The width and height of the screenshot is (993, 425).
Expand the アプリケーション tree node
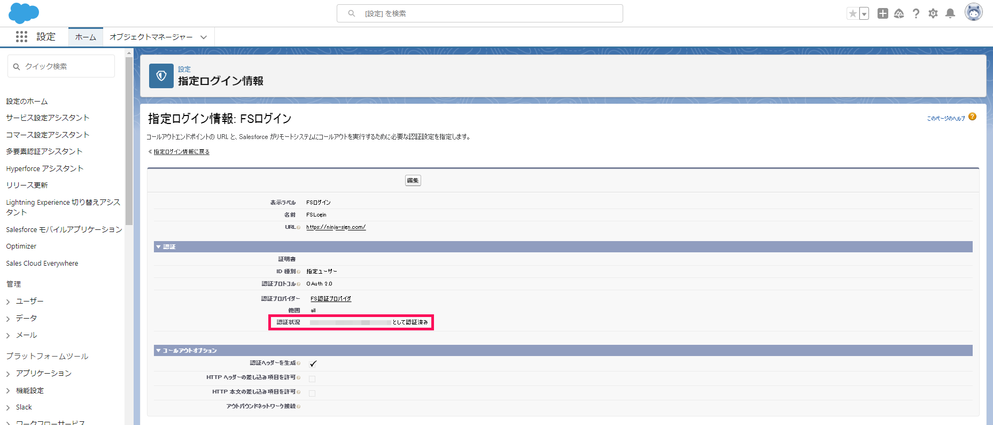8,374
